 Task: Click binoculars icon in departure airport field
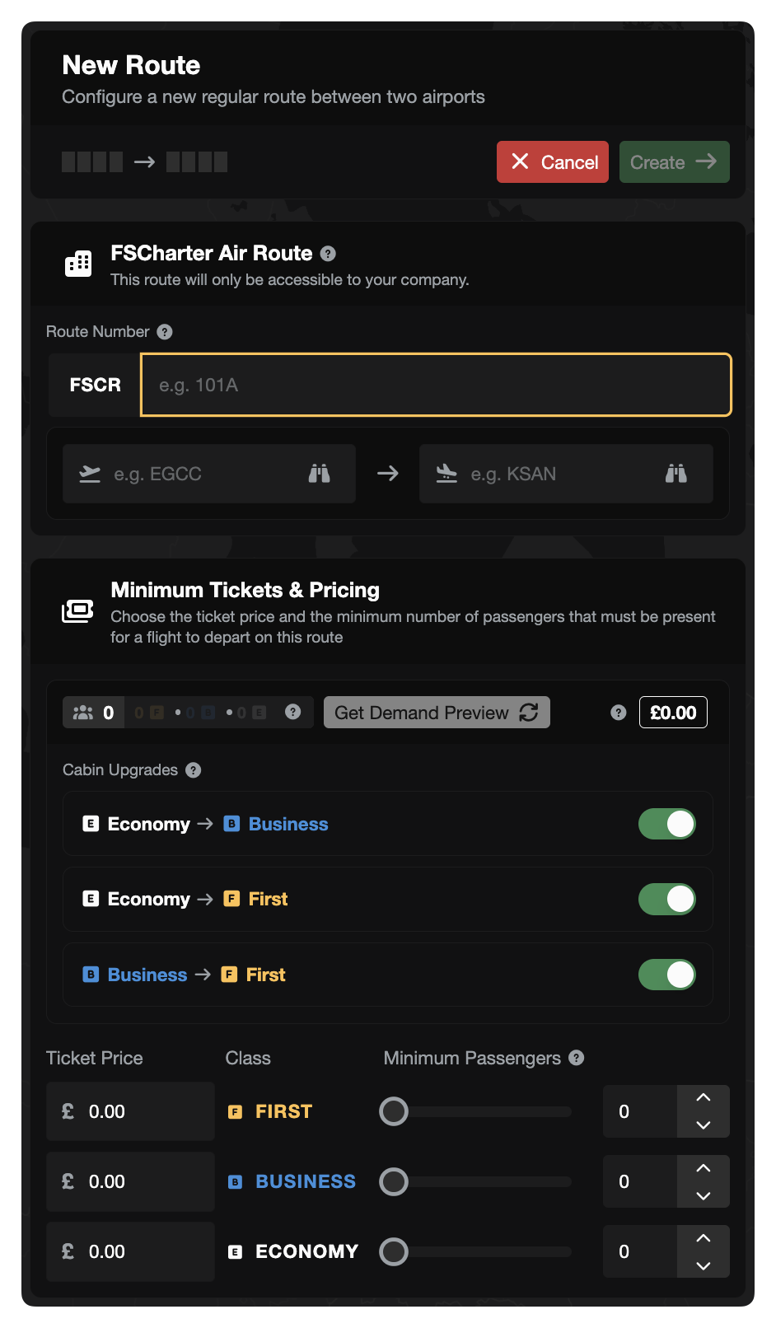(x=319, y=474)
